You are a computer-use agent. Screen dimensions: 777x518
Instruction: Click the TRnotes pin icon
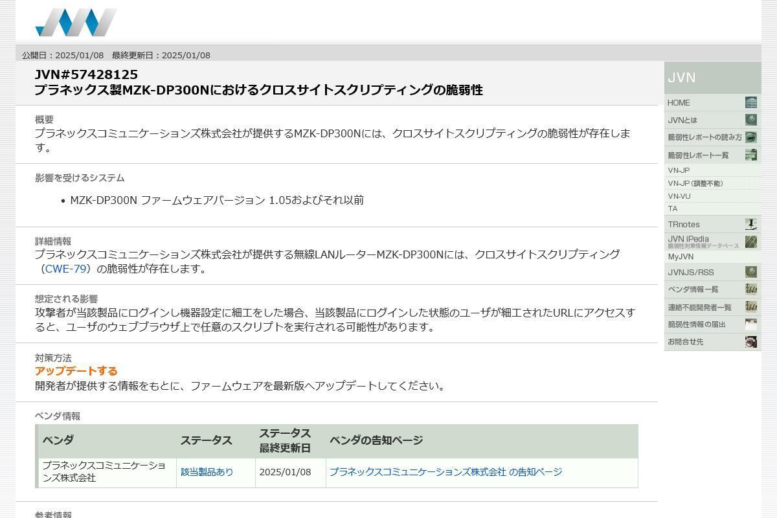751,224
